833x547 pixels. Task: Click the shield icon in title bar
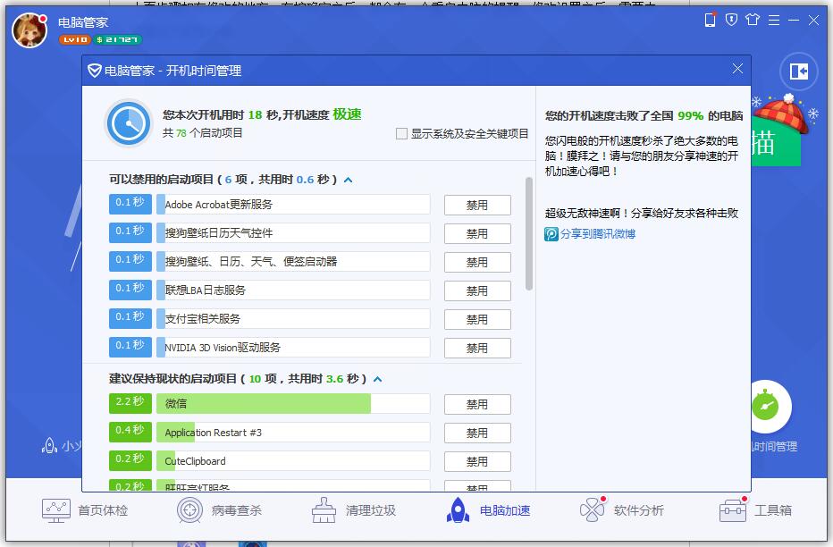731,21
